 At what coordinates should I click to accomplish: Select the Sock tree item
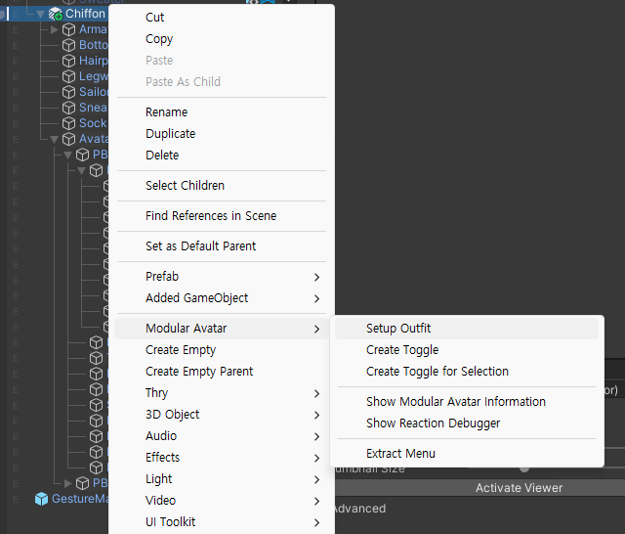click(93, 123)
